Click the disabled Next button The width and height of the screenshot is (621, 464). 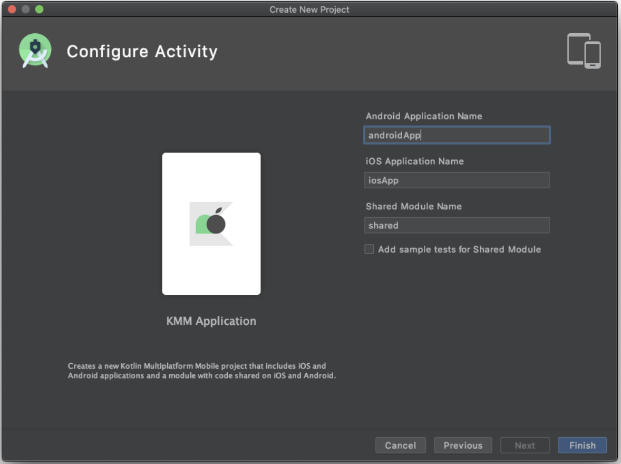pos(525,446)
